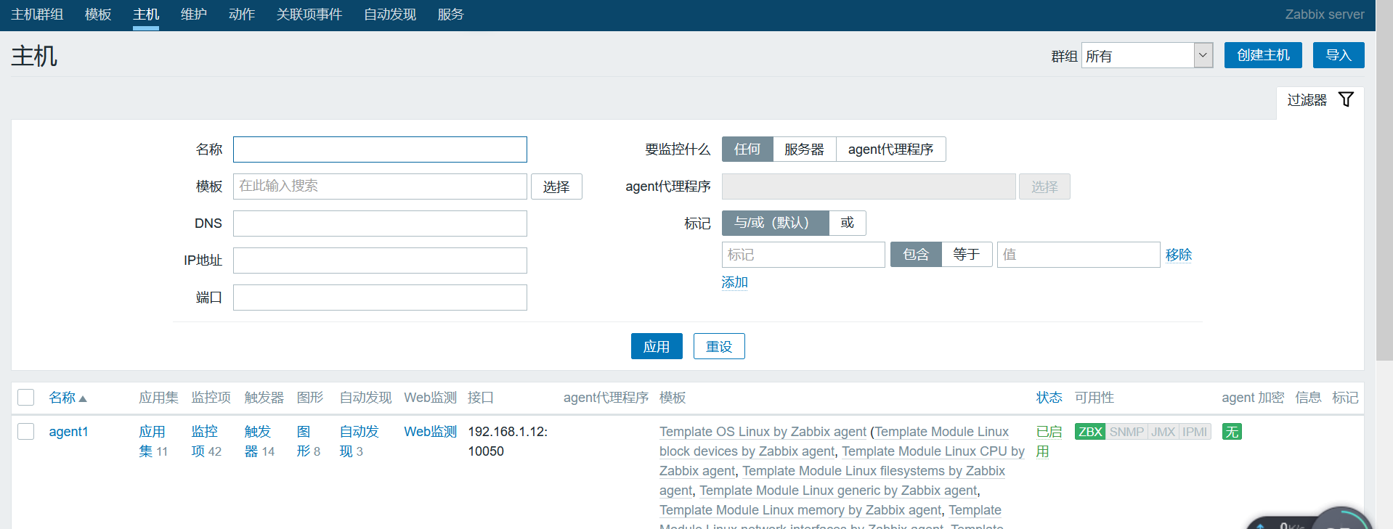Open agent1 Web监测 link

click(x=430, y=432)
